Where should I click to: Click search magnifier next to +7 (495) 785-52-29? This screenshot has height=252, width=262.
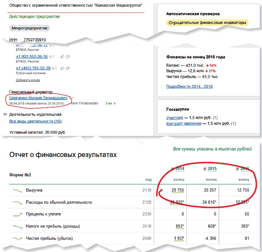[x=53, y=68]
